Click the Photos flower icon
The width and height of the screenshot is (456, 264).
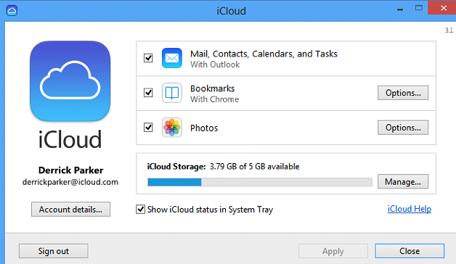172,128
